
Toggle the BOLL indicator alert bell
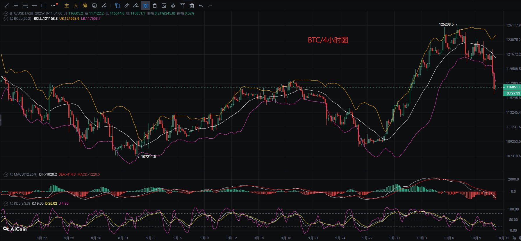[12, 19]
